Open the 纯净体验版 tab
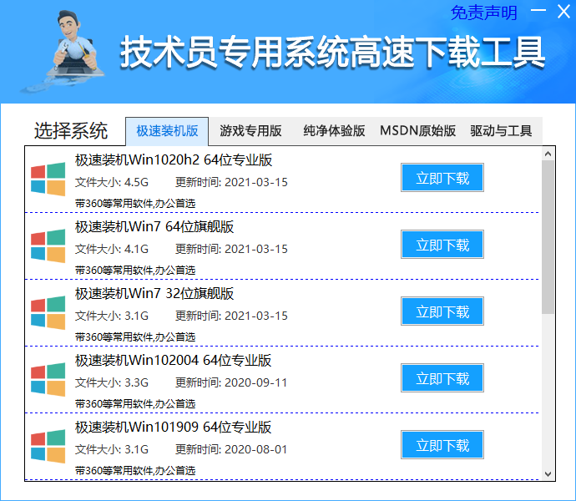This screenshot has height=501, width=576. click(x=334, y=131)
